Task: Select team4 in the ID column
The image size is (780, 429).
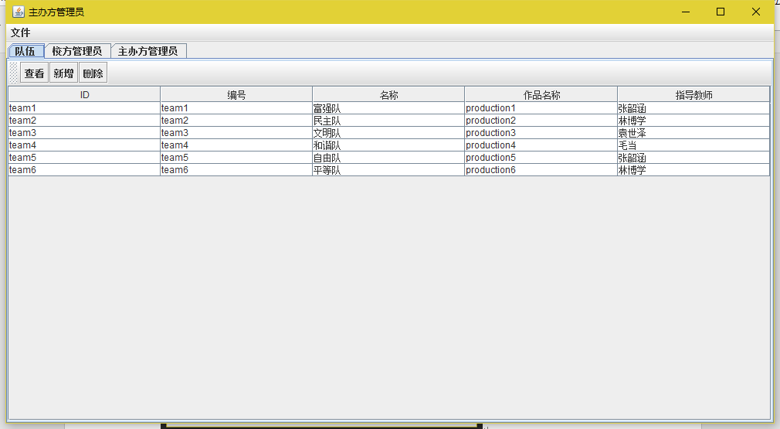Action: pyautogui.click(x=84, y=145)
